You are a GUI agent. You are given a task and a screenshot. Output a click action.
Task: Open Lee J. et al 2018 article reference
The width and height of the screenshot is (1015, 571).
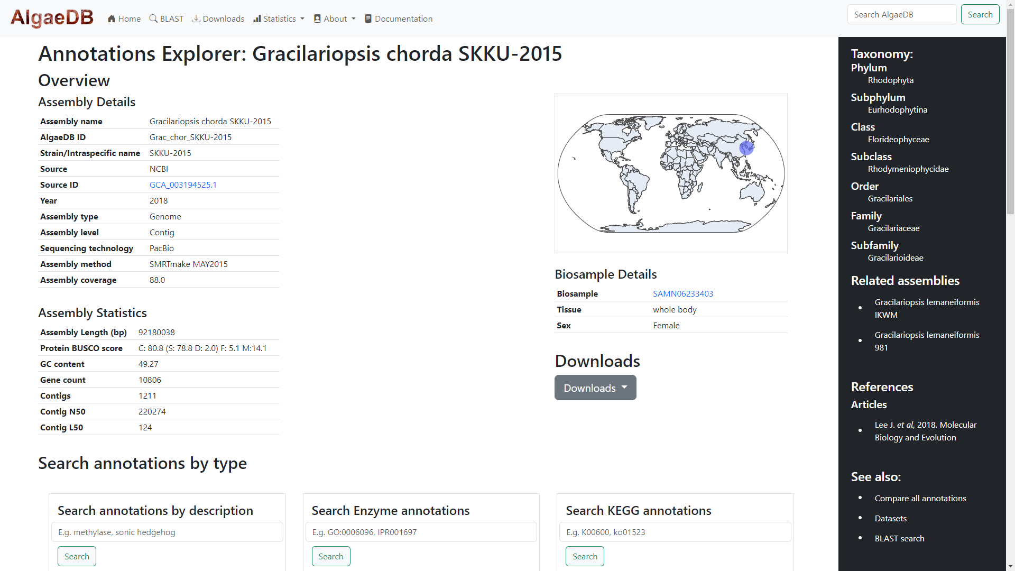[925, 431]
